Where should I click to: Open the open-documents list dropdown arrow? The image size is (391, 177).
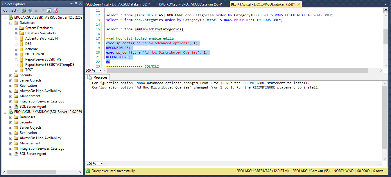385,4
